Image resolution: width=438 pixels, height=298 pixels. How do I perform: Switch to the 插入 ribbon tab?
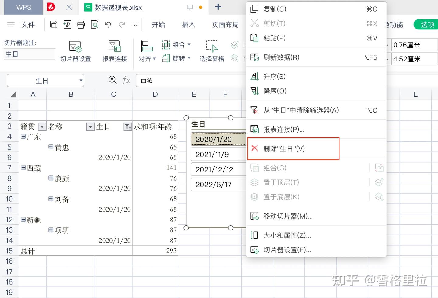coord(188,25)
